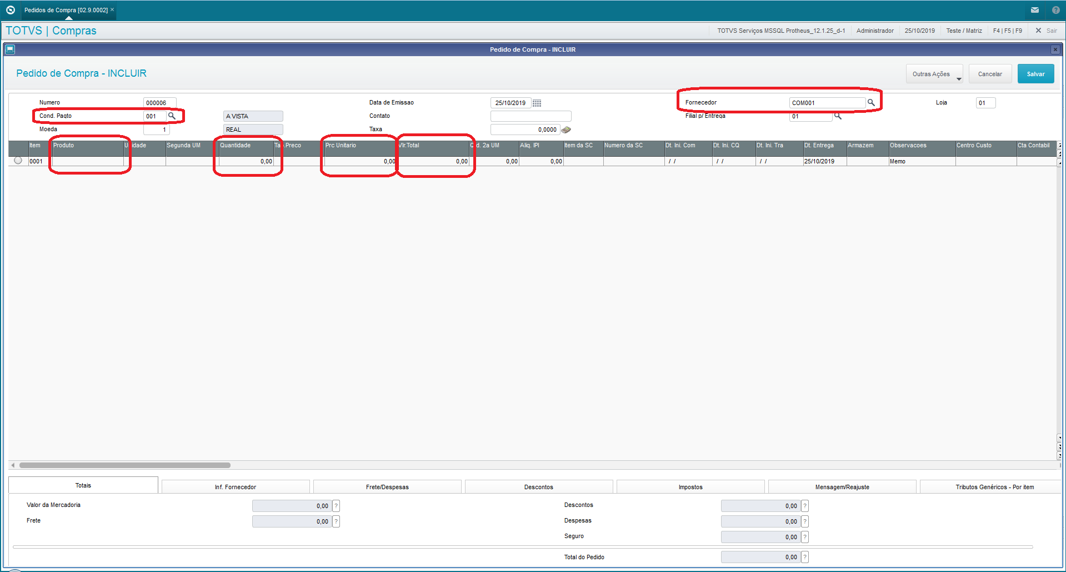Open the help question mark icon
The image size is (1066, 572).
[1056, 10]
